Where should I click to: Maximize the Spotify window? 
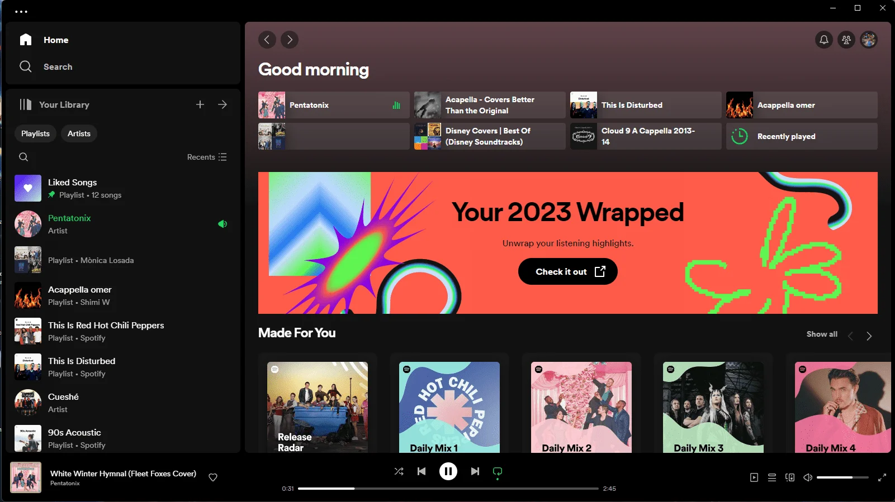tap(858, 8)
